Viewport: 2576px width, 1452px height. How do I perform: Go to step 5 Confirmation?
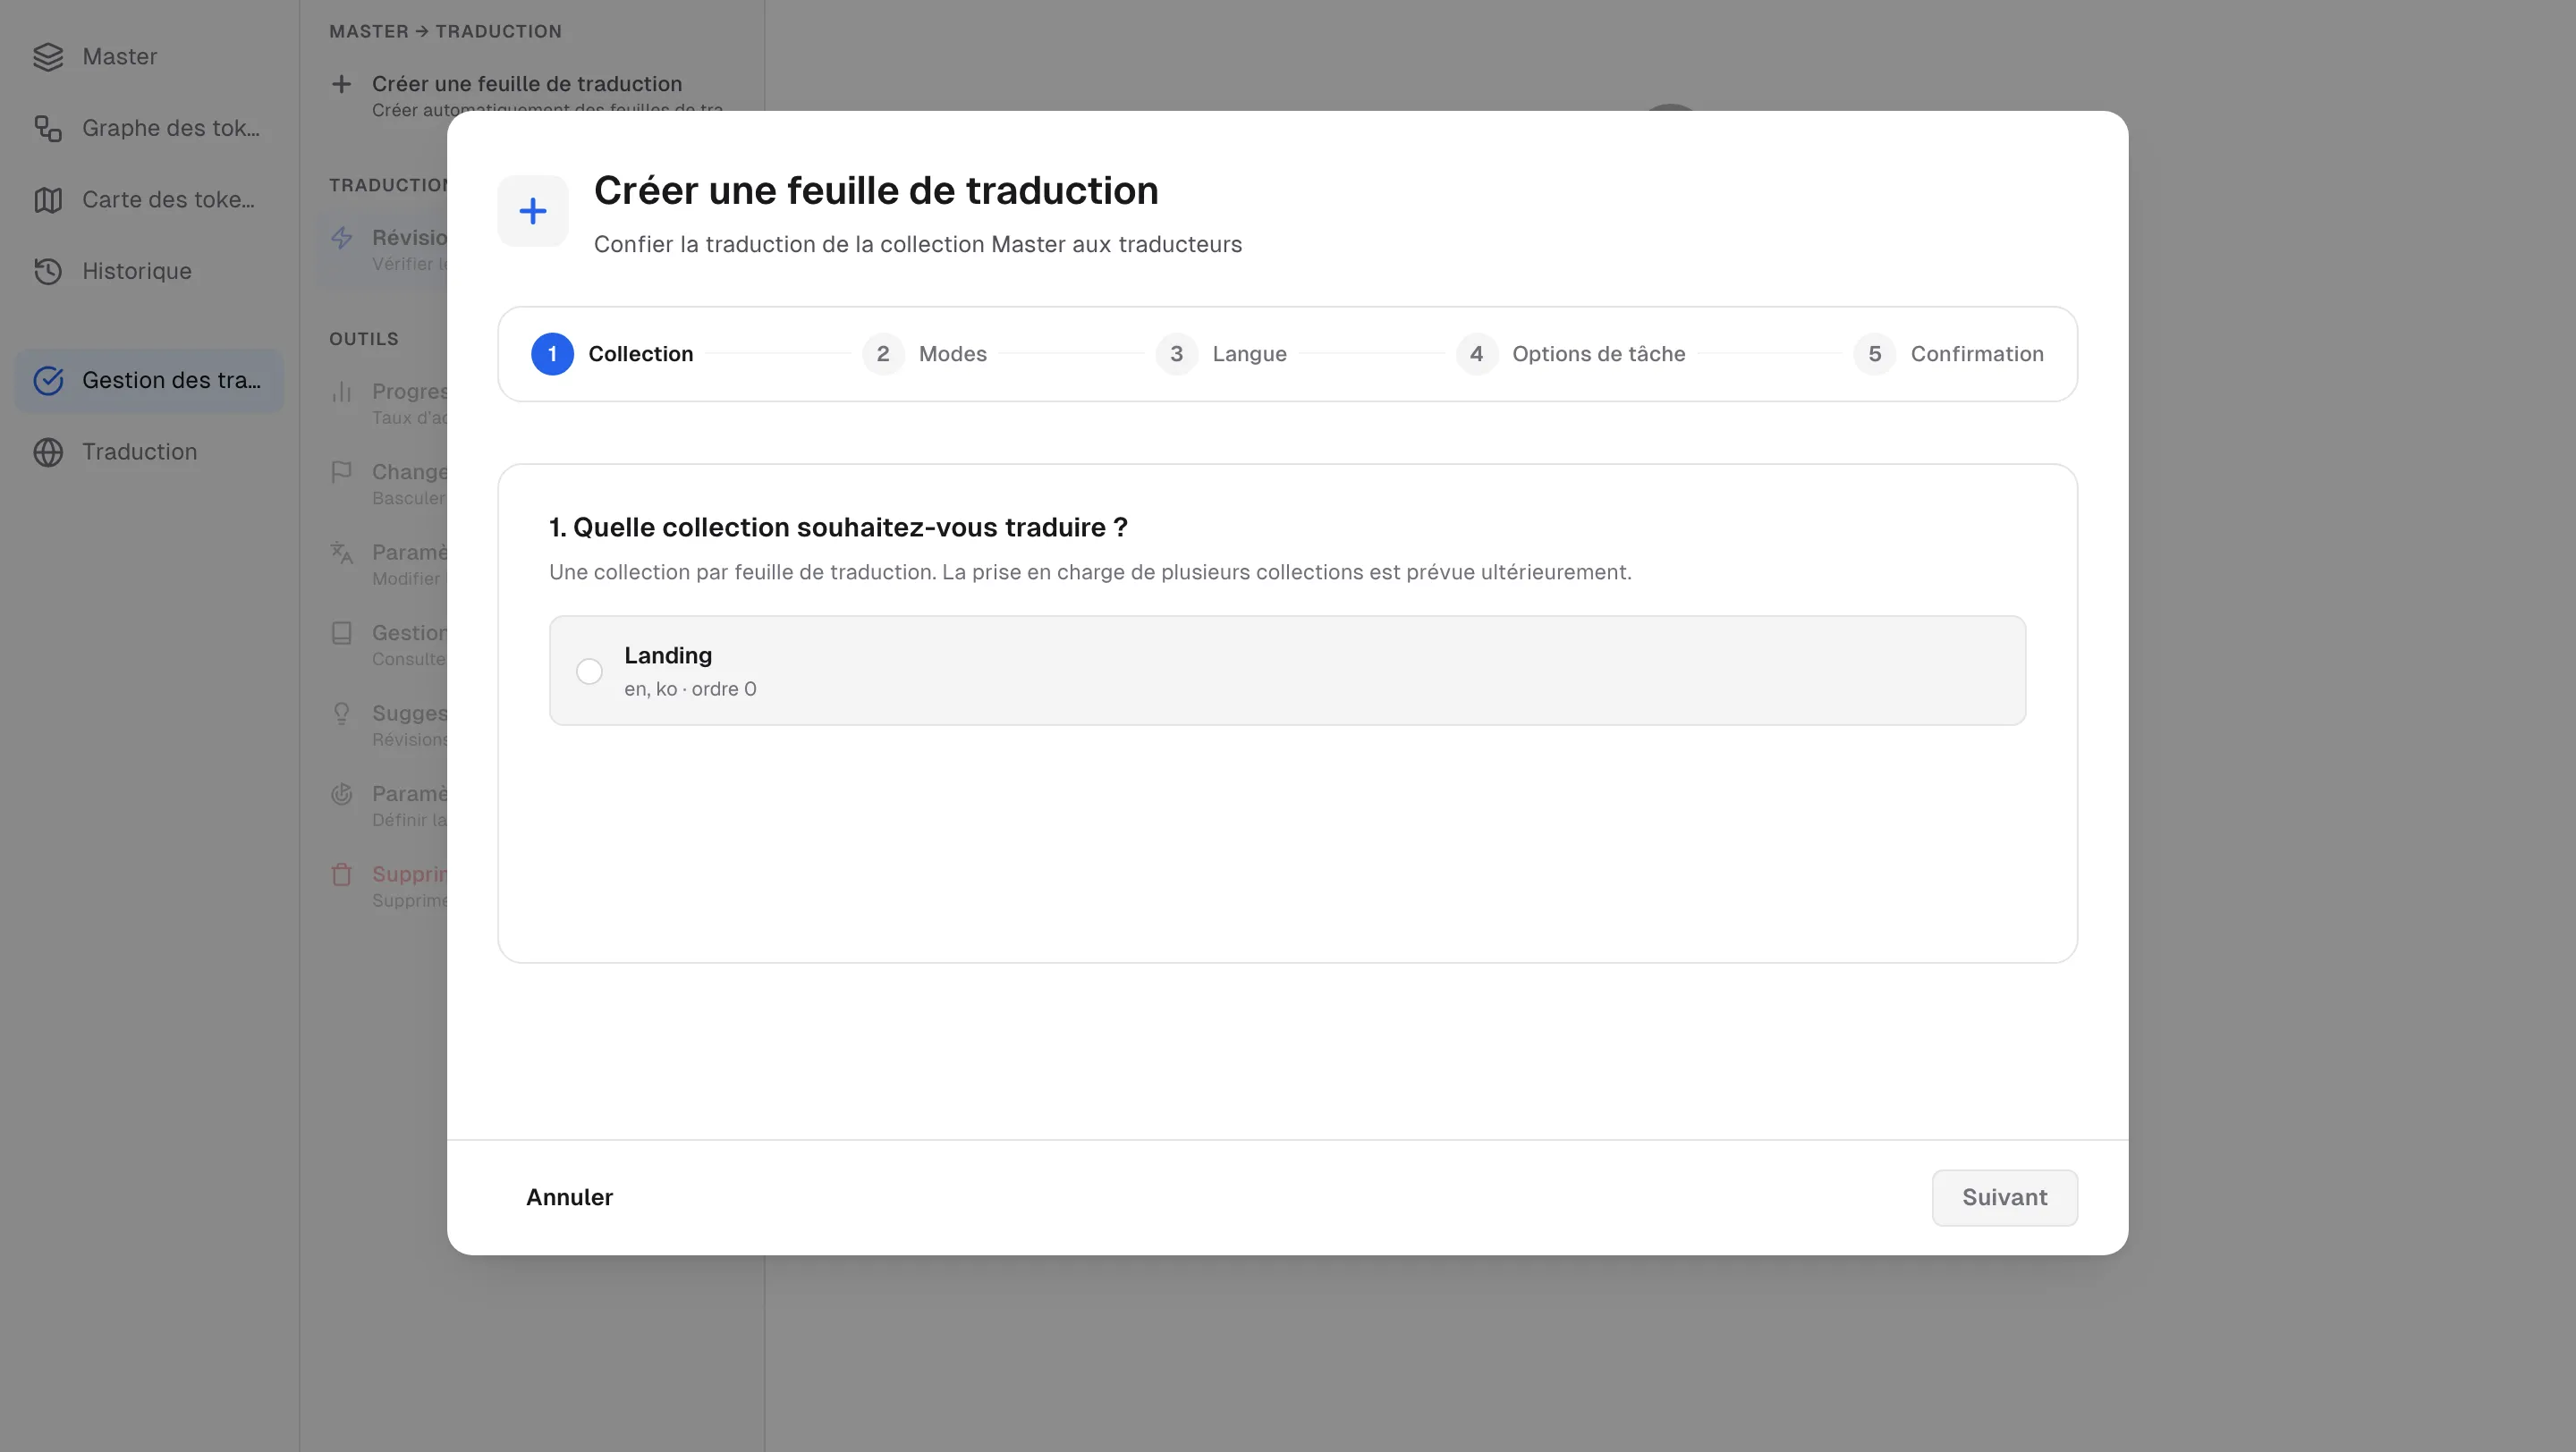coord(1948,354)
